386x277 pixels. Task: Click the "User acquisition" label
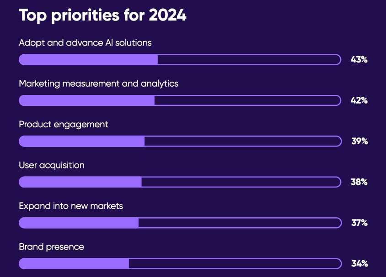[52, 165]
